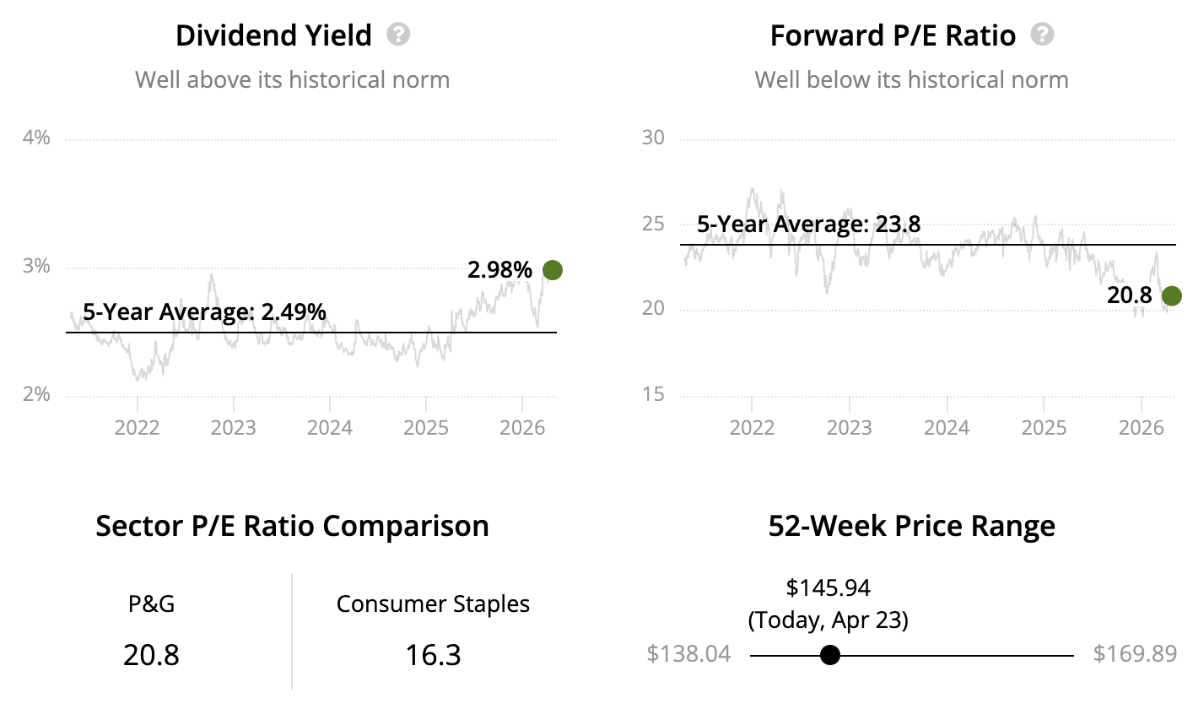Click "Well above its historical norm" subtitle
The width and height of the screenshot is (1193, 709).
[x=292, y=80]
